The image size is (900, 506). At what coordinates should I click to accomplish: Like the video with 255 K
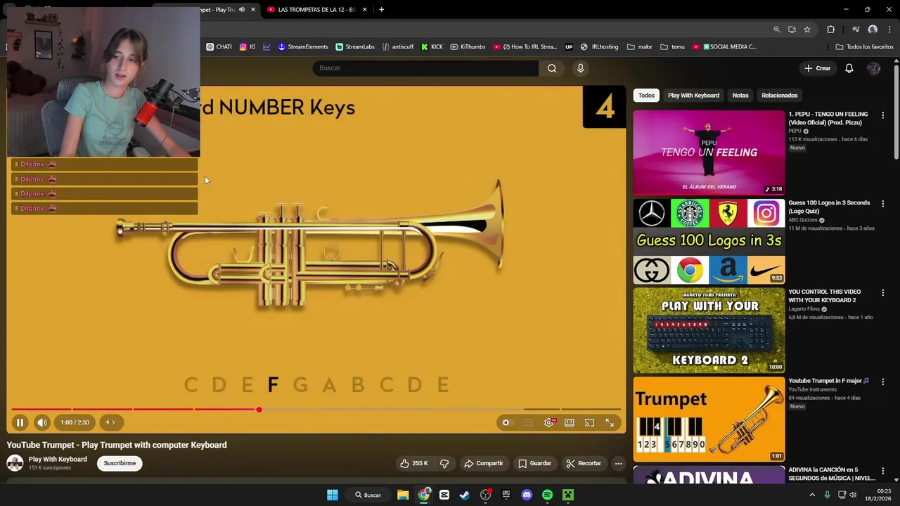413,463
